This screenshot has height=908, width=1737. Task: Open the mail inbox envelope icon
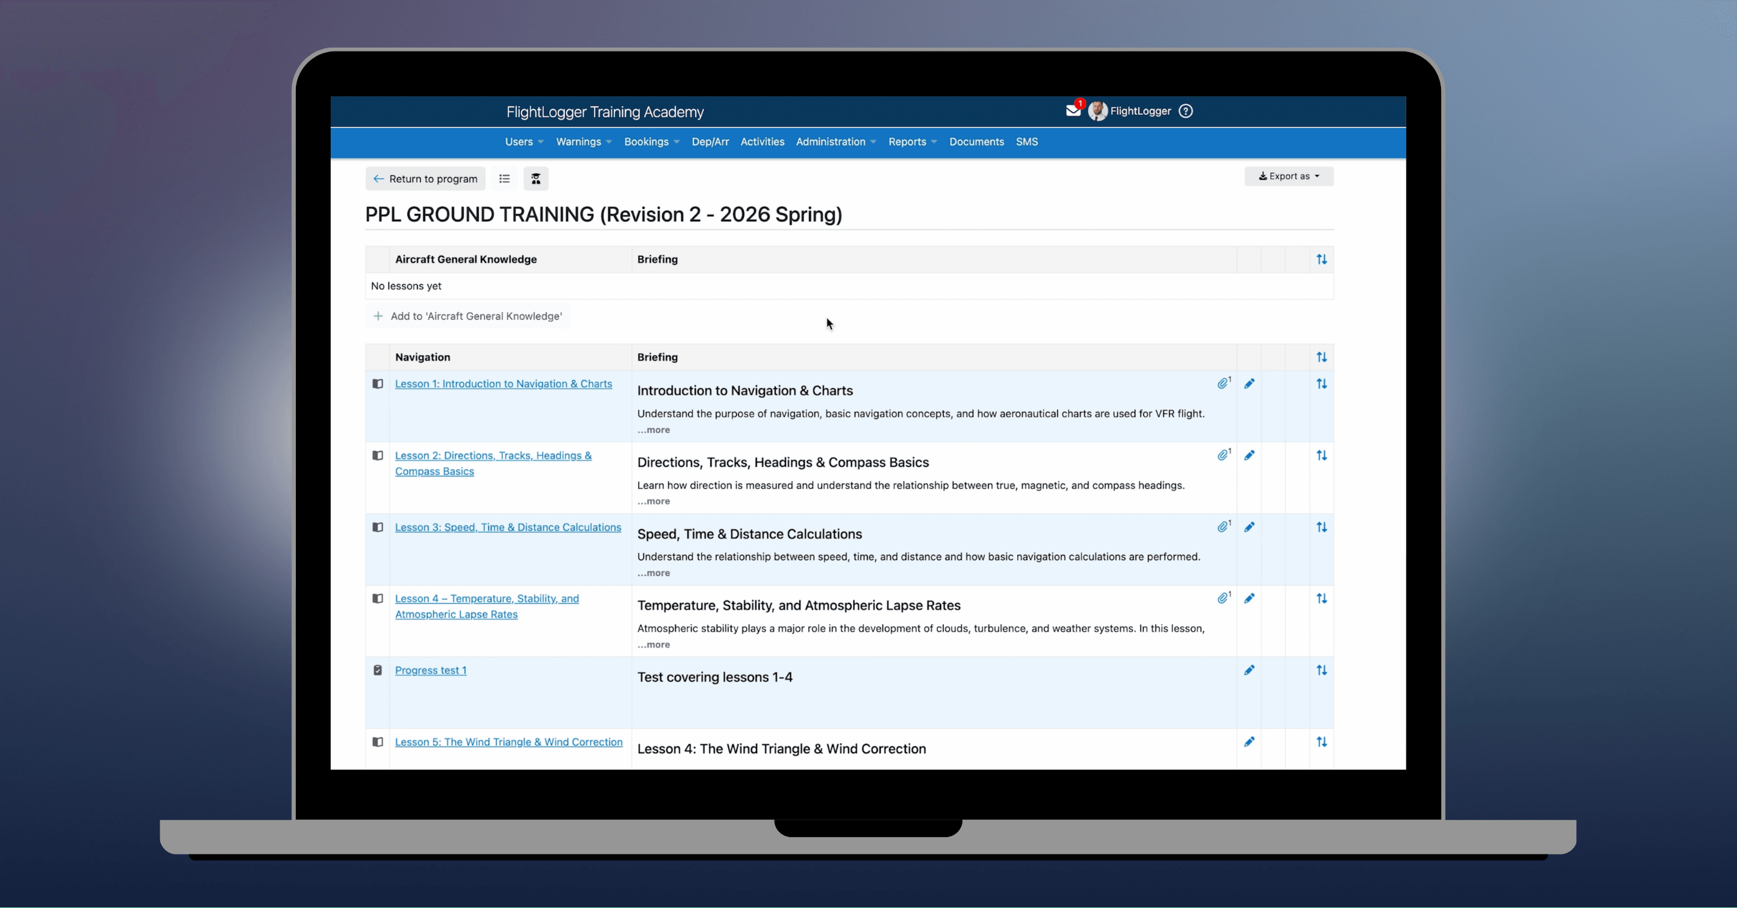coord(1073,111)
